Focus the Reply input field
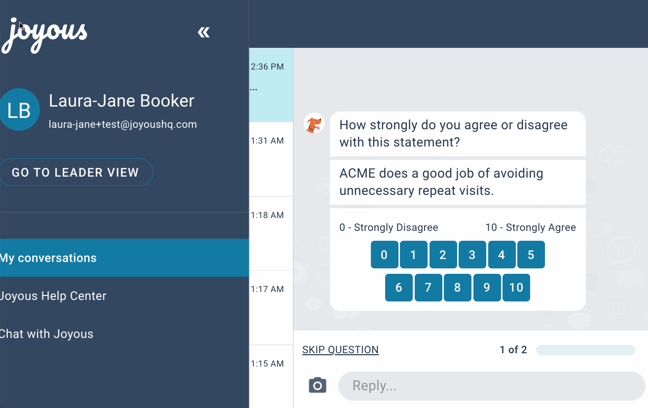Viewport: 648px width, 408px height. click(492, 386)
